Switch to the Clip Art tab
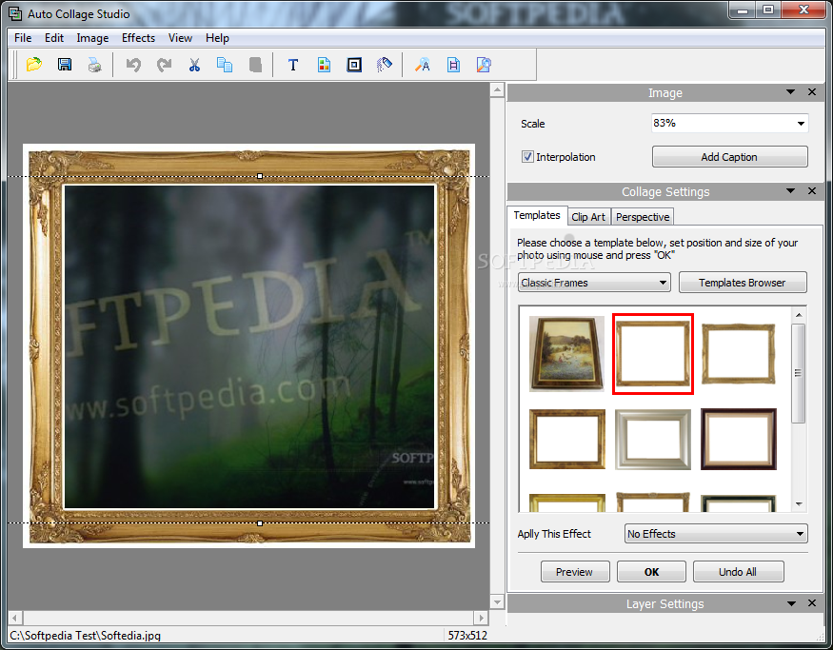833x650 pixels. coord(588,217)
